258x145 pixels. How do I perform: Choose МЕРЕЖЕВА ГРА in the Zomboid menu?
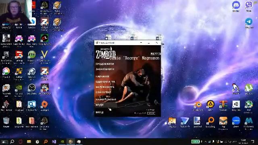105,87
